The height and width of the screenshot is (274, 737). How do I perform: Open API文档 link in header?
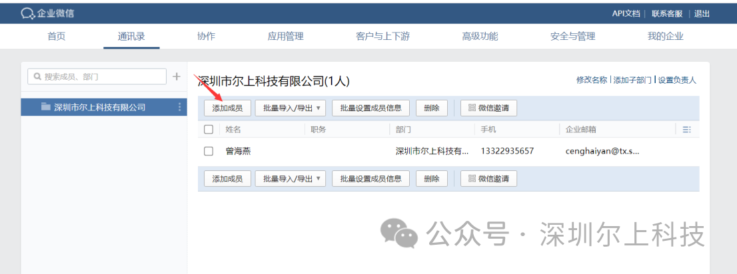click(x=626, y=13)
